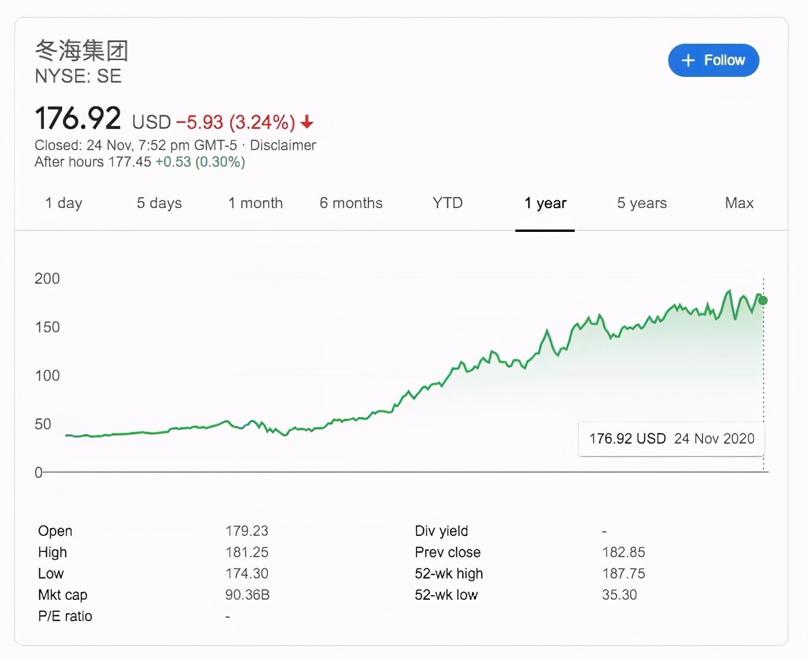Click the 52-wk high label
This screenshot has height=659, width=808.
point(449,574)
